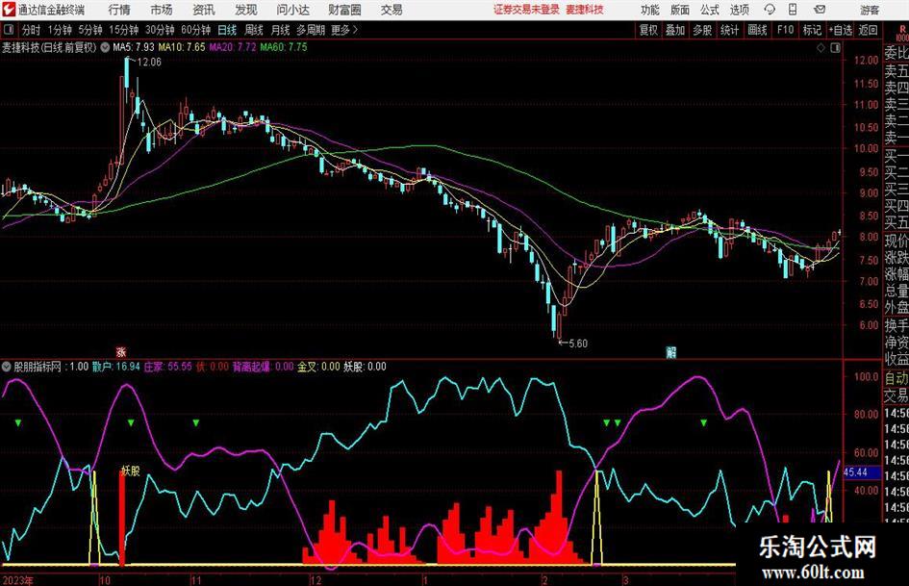Click the MA20: 7.72 label
Image resolution: width=909 pixels, height=586 pixels.
[233, 47]
